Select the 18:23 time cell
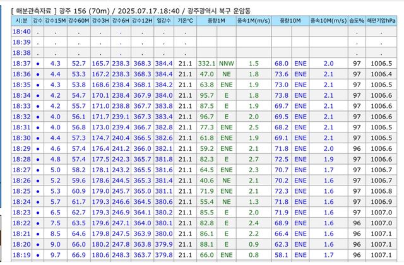 21,213
